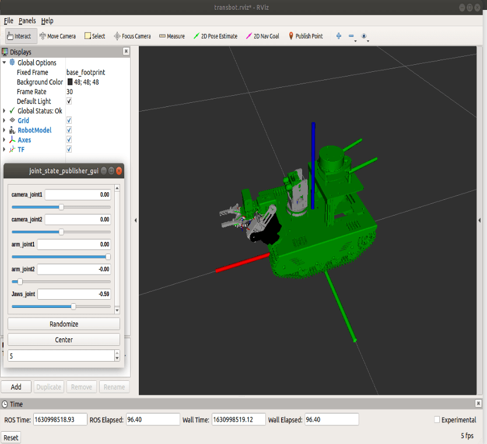Click the blue plus add-tool icon
487x444 pixels.
tap(339, 36)
